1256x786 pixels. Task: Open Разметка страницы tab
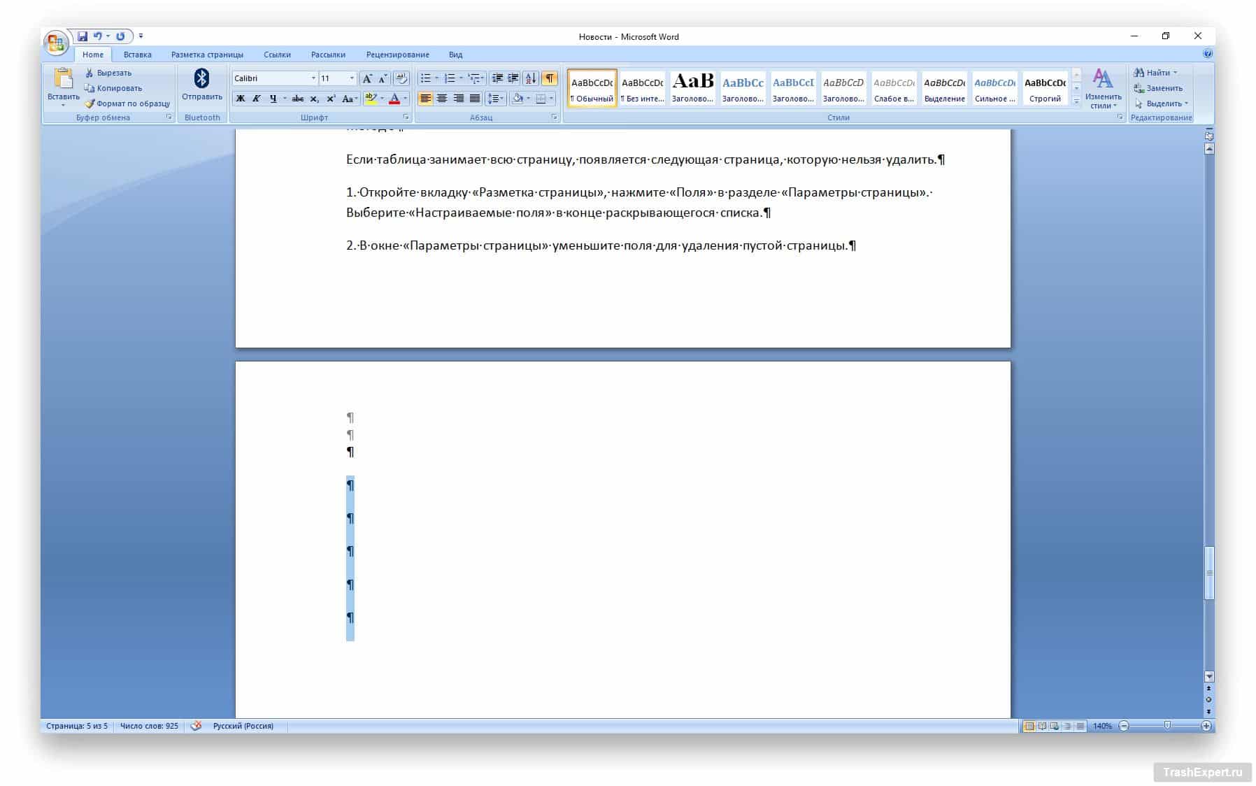click(208, 55)
